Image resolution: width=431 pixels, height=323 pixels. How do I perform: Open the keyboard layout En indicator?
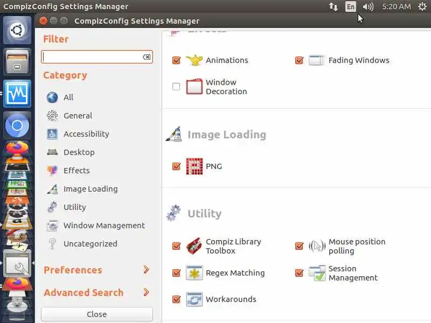click(351, 6)
